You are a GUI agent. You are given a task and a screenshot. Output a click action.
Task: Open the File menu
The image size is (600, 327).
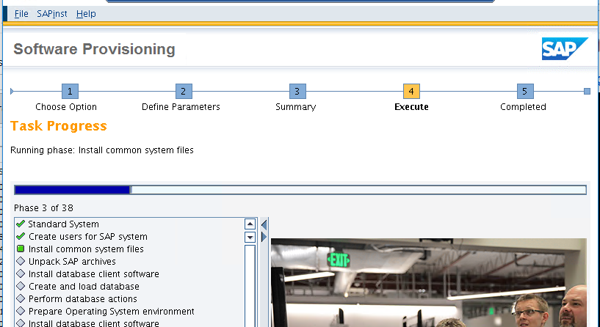point(21,14)
